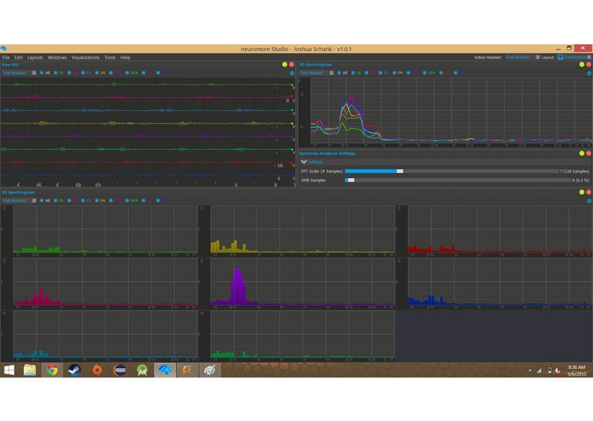Click the blue layout icon beside Layout label
Screen dimensions: 593x421
[561, 57]
